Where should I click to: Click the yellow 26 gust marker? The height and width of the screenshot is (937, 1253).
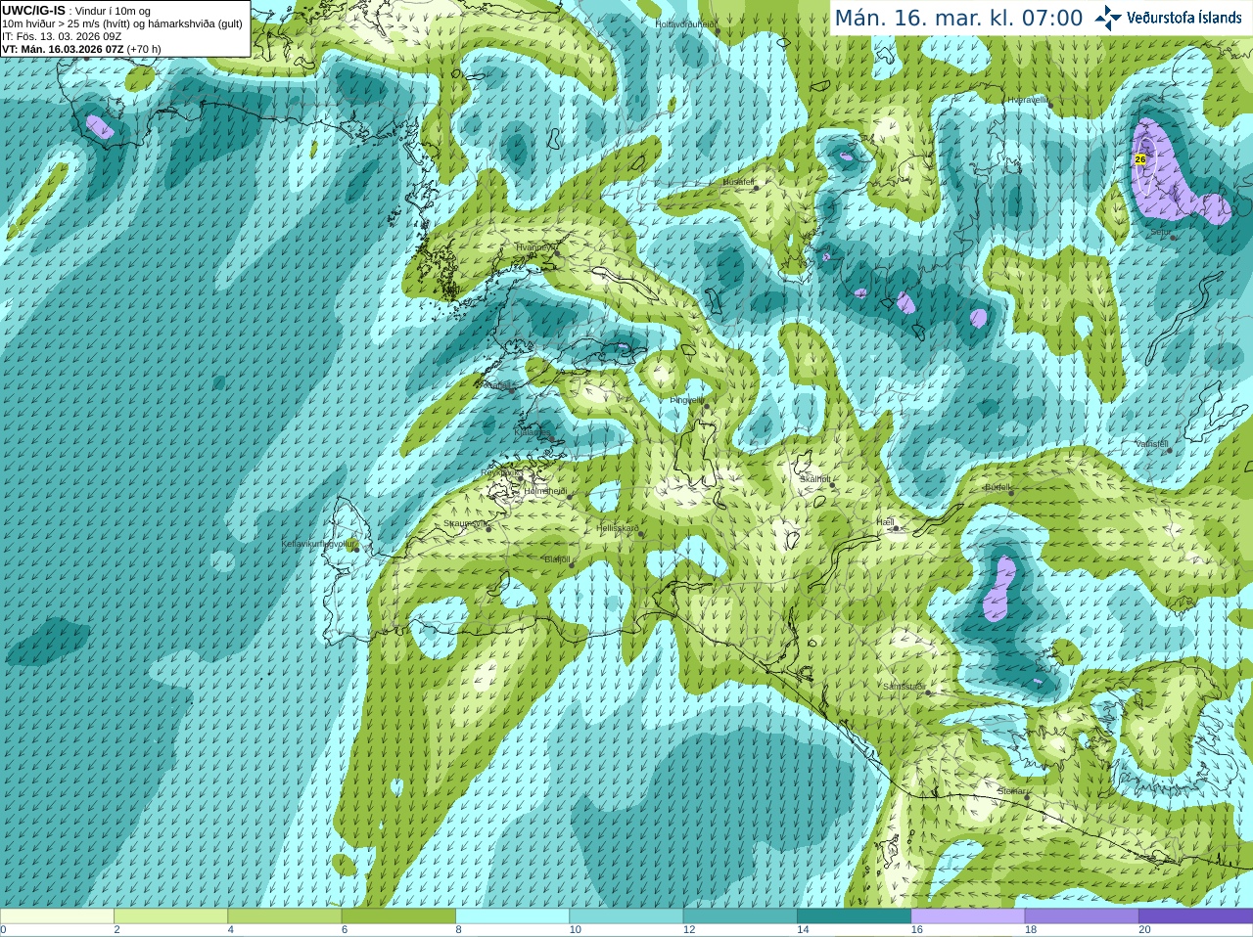pos(1140,158)
